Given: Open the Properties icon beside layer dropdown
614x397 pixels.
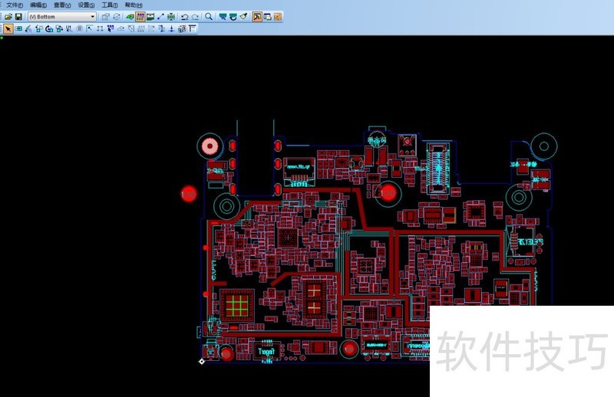Looking at the screenshot, I should click(x=105, y=17).
